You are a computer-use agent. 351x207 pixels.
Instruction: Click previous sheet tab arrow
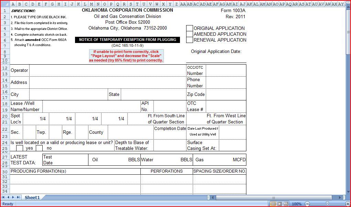pos(8,197)
